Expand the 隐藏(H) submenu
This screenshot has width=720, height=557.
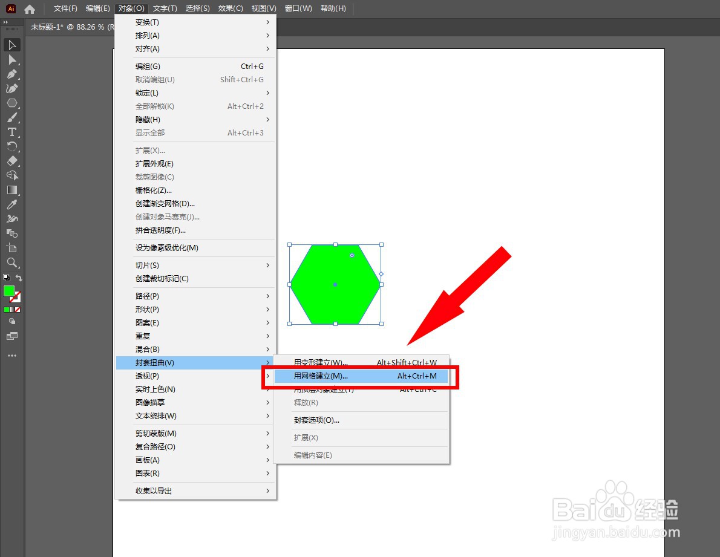(196, 119)
